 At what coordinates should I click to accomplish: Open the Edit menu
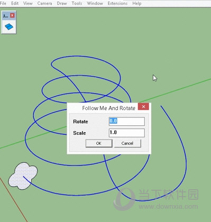point(15,3)
